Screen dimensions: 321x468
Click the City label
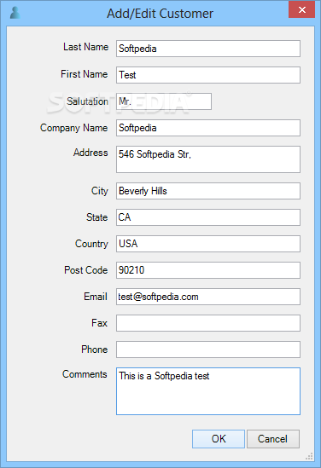[x=100, y=191]
